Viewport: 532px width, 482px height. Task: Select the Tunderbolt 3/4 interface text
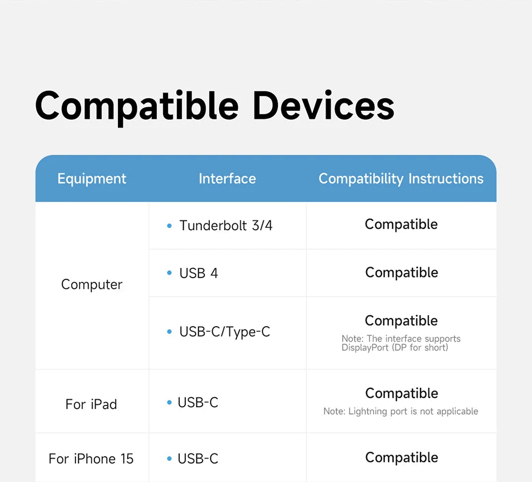[x=225, y=226]
